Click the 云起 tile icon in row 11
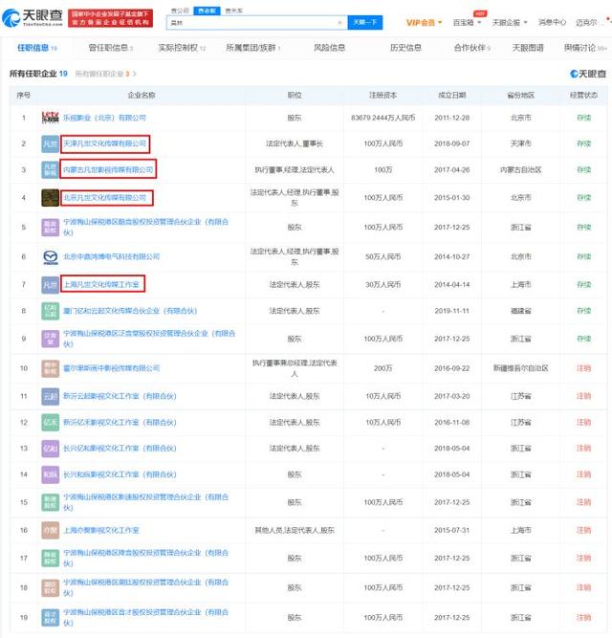This screenshot has height=638, width=612. 50,396
